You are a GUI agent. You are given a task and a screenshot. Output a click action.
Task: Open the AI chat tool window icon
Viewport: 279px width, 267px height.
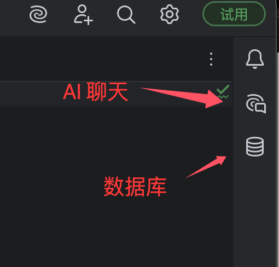[x=255, y=103]
